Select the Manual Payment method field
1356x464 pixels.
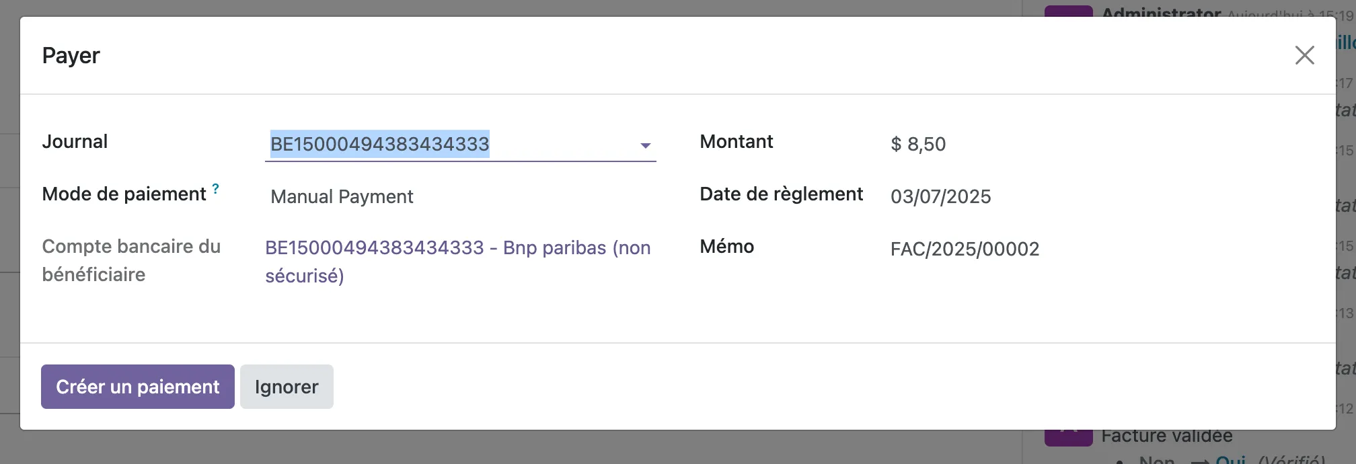pos(342,196)
